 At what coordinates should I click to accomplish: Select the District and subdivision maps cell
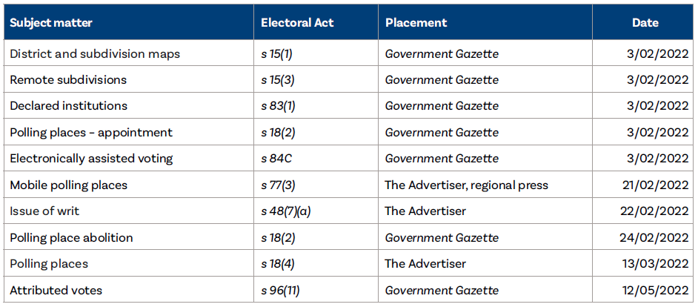(95, 54)
